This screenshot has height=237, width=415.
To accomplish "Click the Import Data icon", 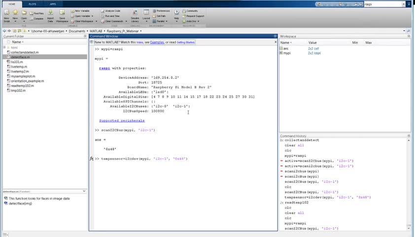I will coord(50,14).
